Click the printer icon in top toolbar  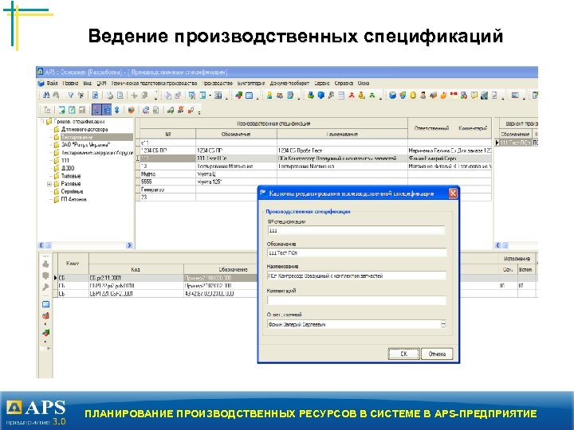tap(109, 96)
